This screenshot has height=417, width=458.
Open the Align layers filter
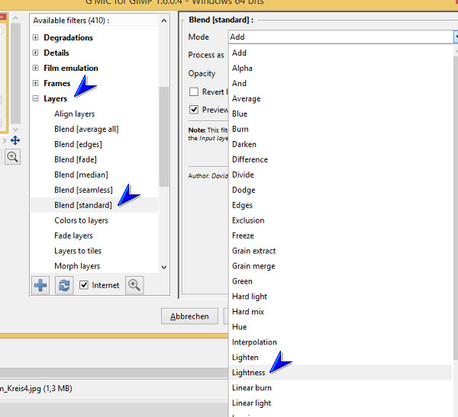pyautogui.click(x=75, y=114)
